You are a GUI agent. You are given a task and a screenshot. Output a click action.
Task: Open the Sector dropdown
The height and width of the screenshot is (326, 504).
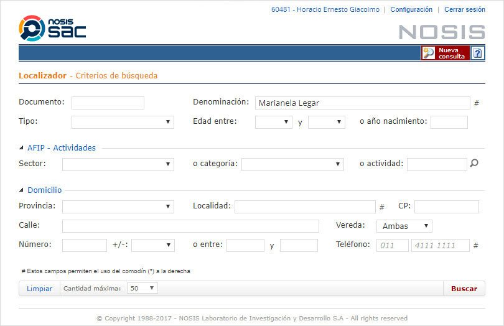118,164
